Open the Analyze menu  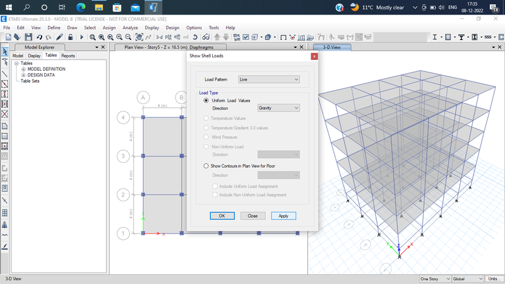click(130, 28)
